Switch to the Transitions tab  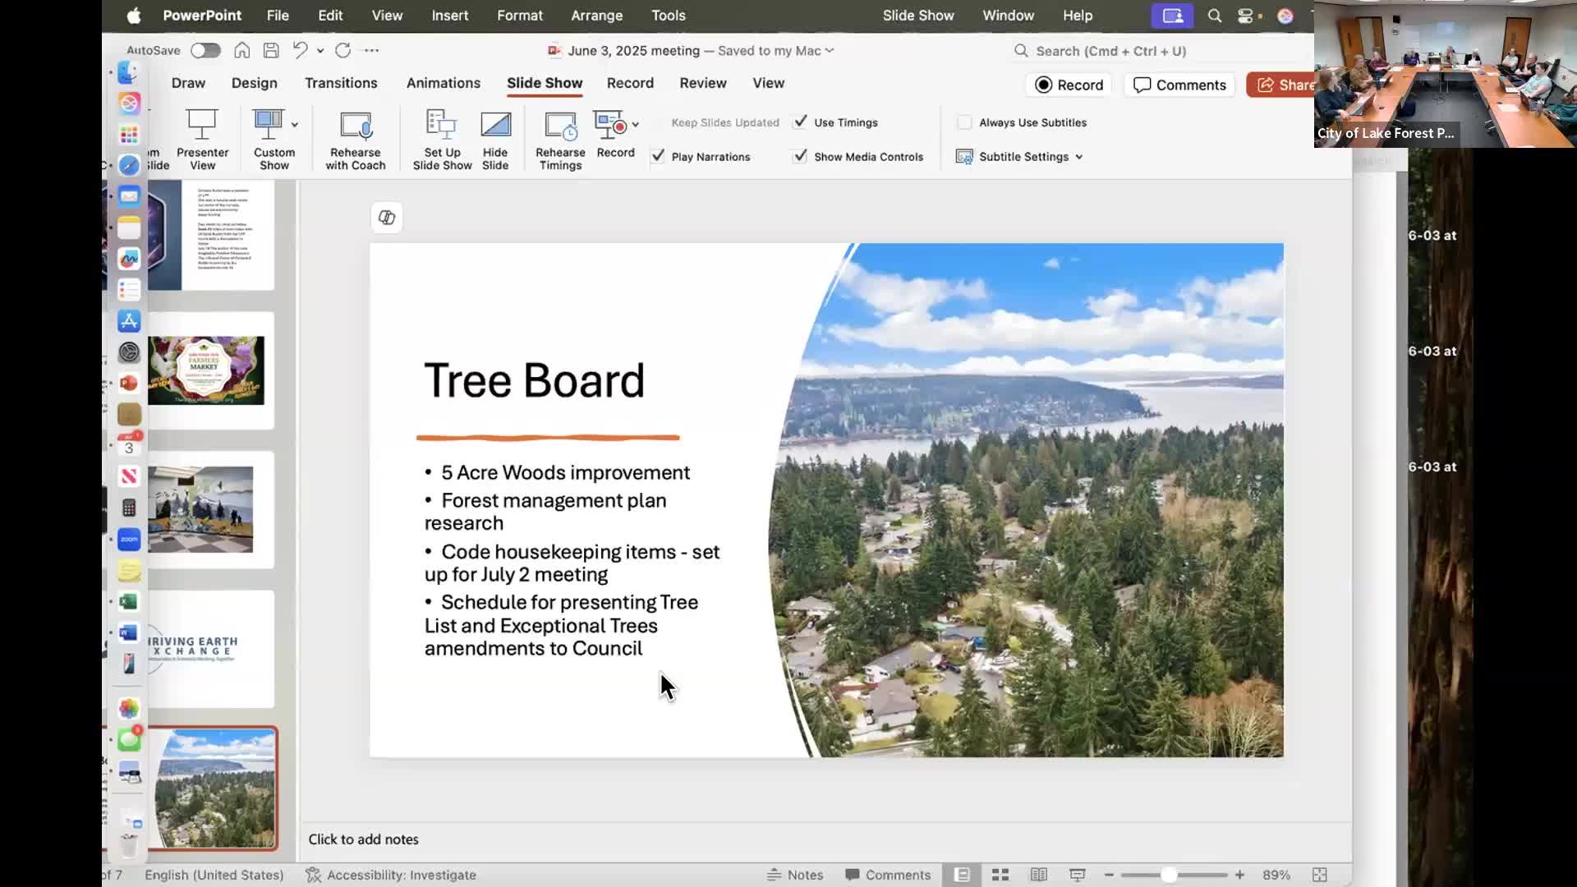(341, 83)
